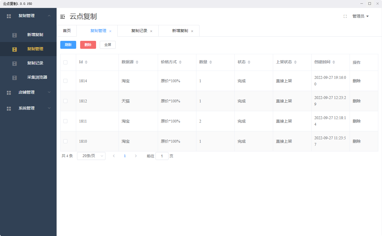The height and width of the screenshot is (236, 382).
Task: Open the 管理员 account dropdown
Action: 360,16
